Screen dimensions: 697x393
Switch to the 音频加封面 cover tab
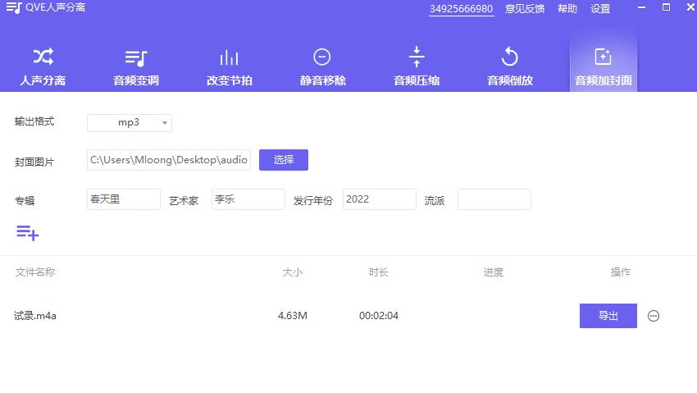[x=603, y=66]
